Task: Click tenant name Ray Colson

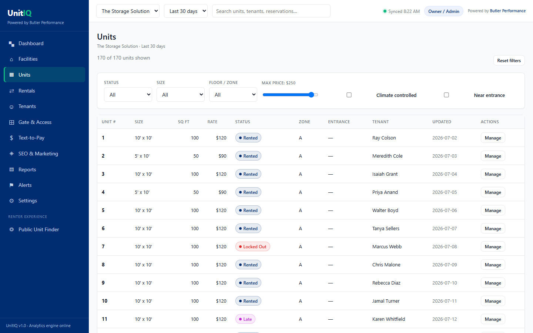Action: [x=384, y=138]
